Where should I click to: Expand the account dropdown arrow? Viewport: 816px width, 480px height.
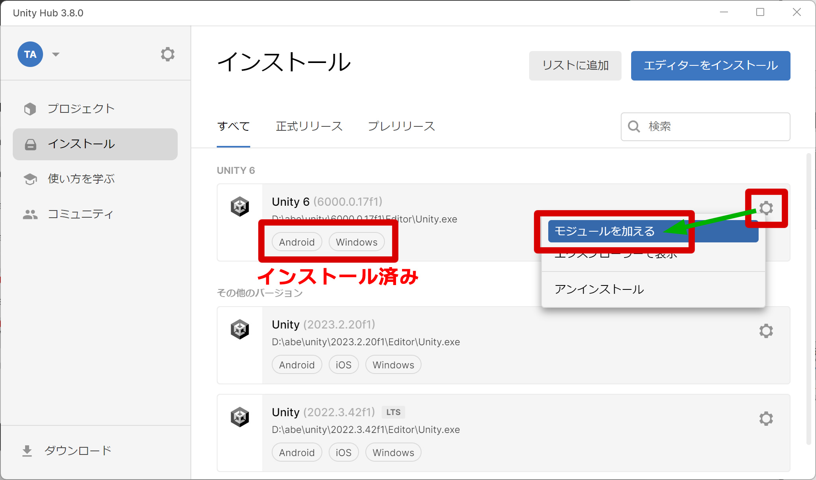click(56, 55)
